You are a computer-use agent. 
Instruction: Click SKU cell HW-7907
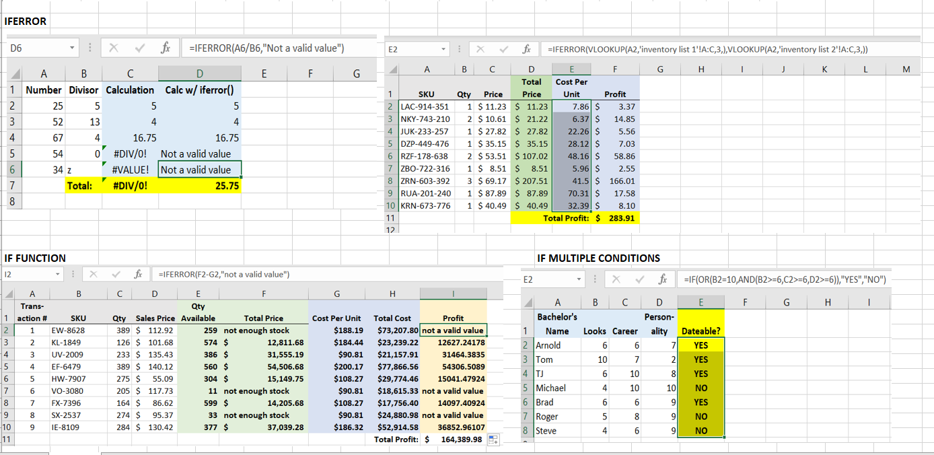tap(78, 379)
